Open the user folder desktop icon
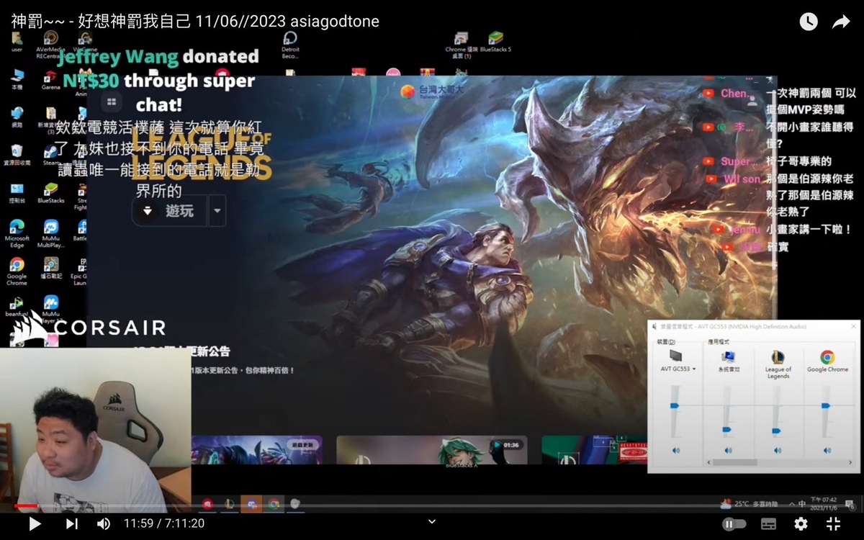Viewport: 864px width, 540px height. click(17, 42)
